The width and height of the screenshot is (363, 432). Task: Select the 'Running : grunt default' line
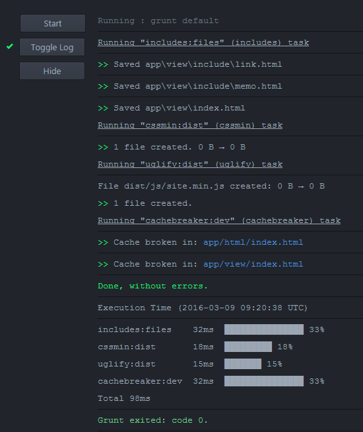(x=158, y=21)
